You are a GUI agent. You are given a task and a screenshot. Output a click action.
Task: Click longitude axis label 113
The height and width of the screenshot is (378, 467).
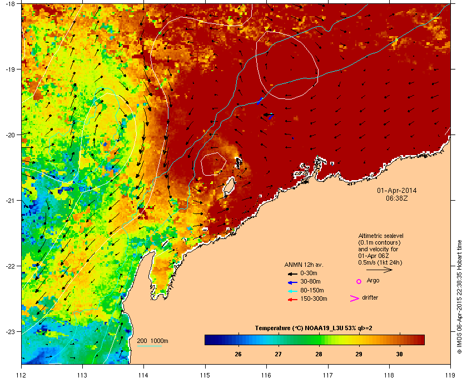(x=82, y=375)
